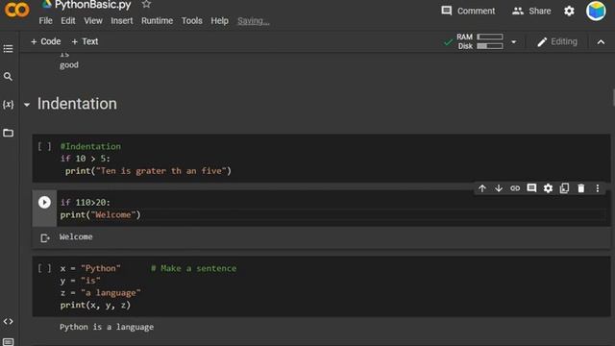The height and width of the screenshot is (346, 615).
Task: Move the selected cell up
Action: [482, 188]
